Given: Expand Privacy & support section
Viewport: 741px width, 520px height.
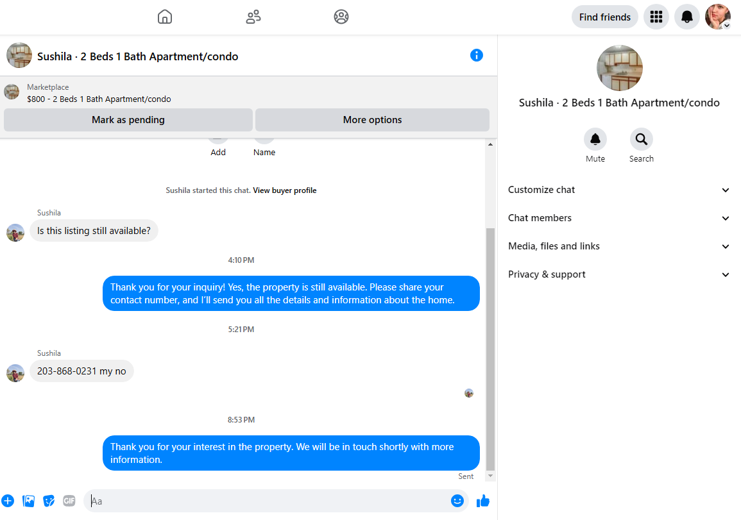Looking at the screenshot, I should [x=618, y=274].
